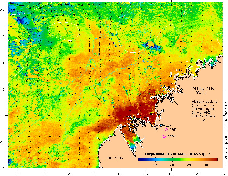
Task: Click the '122' longitude axis label
Action: point(95,174)
